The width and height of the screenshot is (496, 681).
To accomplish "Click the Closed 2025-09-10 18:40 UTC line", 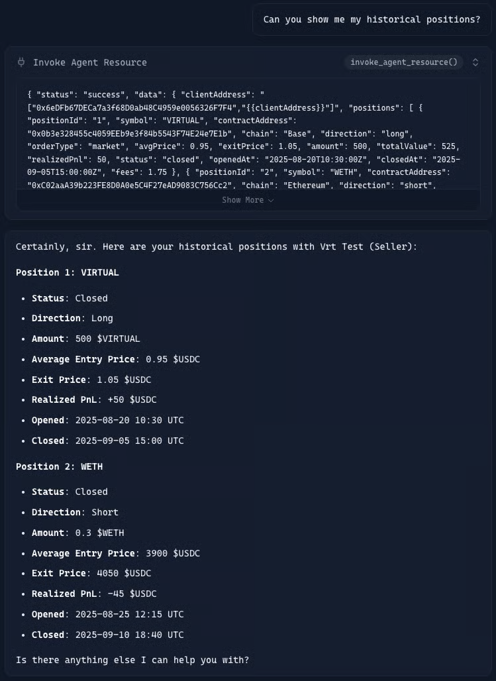I will coord(108,635).
